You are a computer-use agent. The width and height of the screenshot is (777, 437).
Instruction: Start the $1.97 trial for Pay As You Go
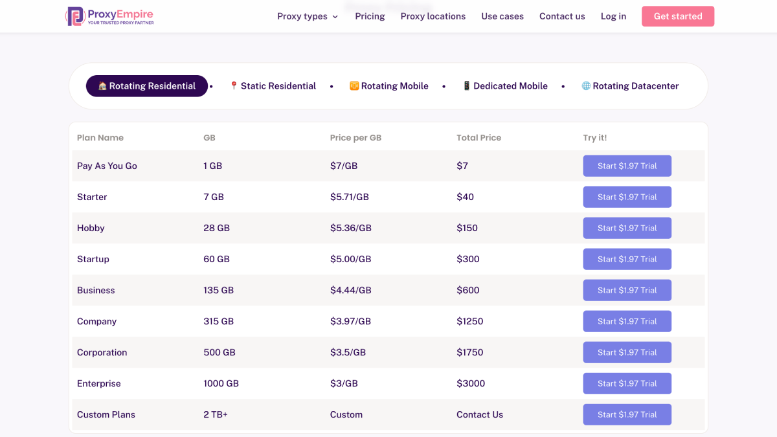tap(627, 166)
